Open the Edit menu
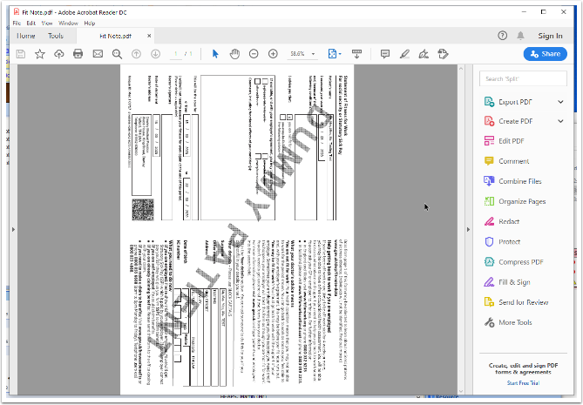This screenshot has height=405, width=583. [31, 23]
